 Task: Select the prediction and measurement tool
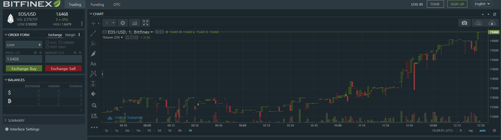(93, 84)
